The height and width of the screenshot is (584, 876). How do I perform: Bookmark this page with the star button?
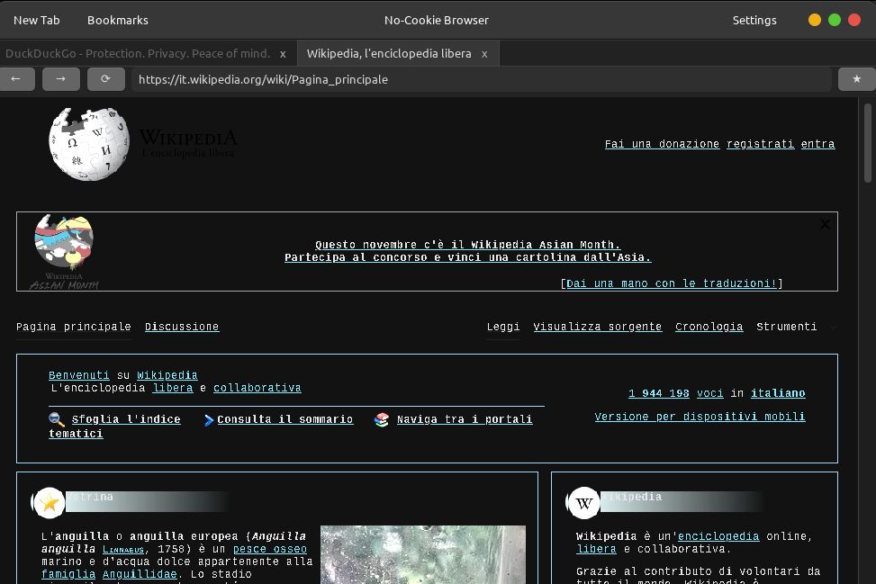tap(856, 79)
